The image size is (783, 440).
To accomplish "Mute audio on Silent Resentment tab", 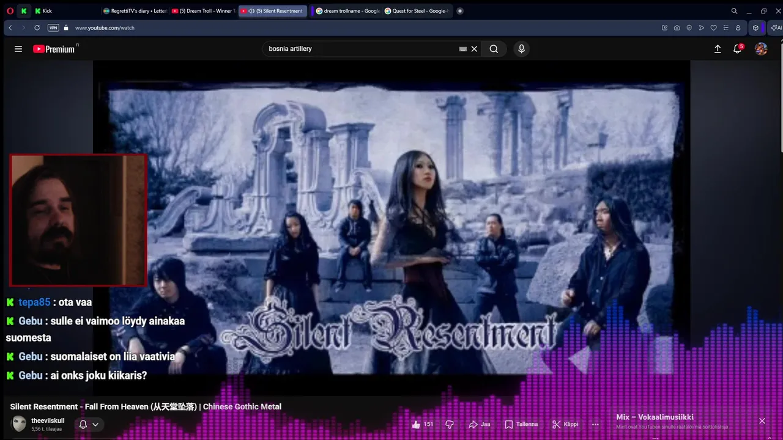I will 251,11.
